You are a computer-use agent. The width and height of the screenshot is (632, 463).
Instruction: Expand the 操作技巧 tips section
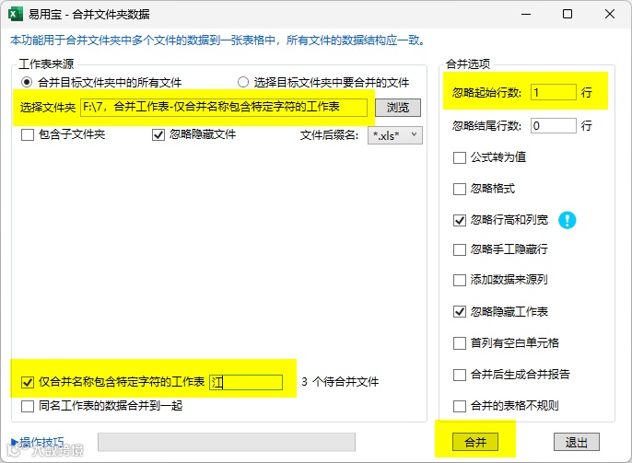coord(38,443)
